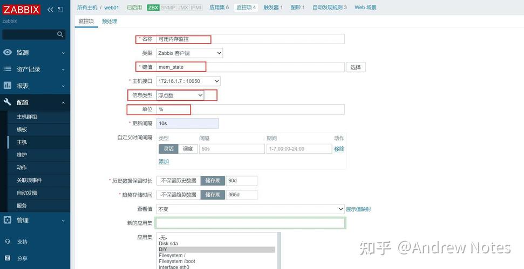Expand the 报表 menu chevron
Viewport: 524px width, 269px height.
[63, 86]
